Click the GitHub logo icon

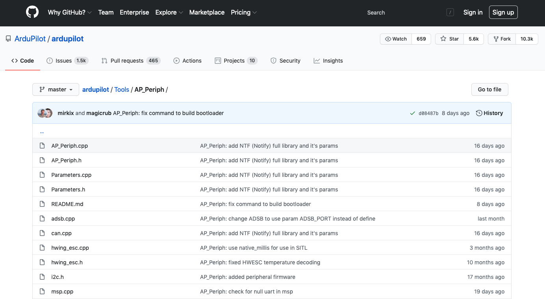pos(32,12)
